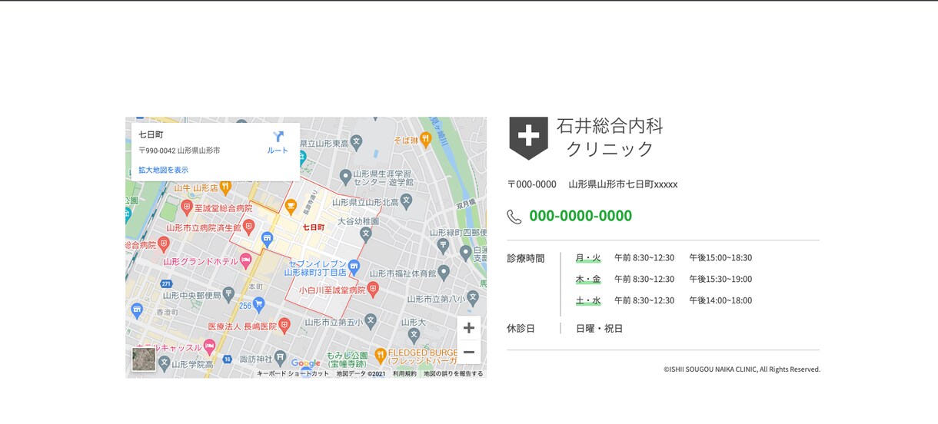Click the 月・火 schedule label

pos(588,258)
